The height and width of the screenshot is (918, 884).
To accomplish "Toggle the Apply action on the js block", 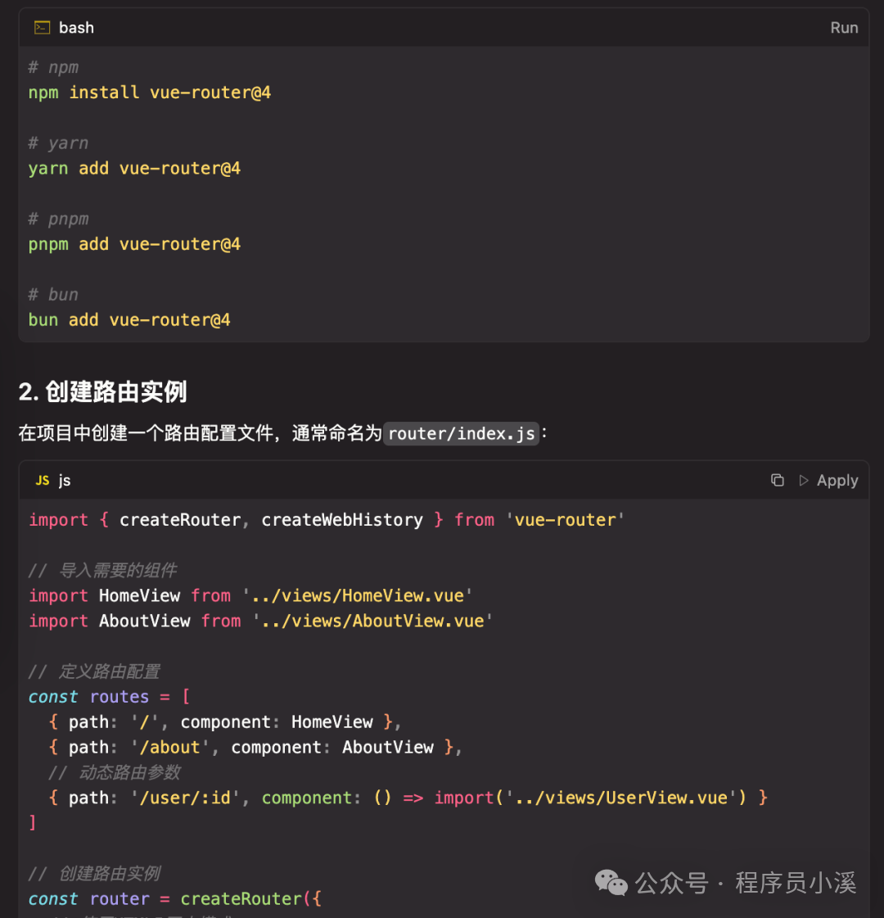I will [x=837, y=481].
